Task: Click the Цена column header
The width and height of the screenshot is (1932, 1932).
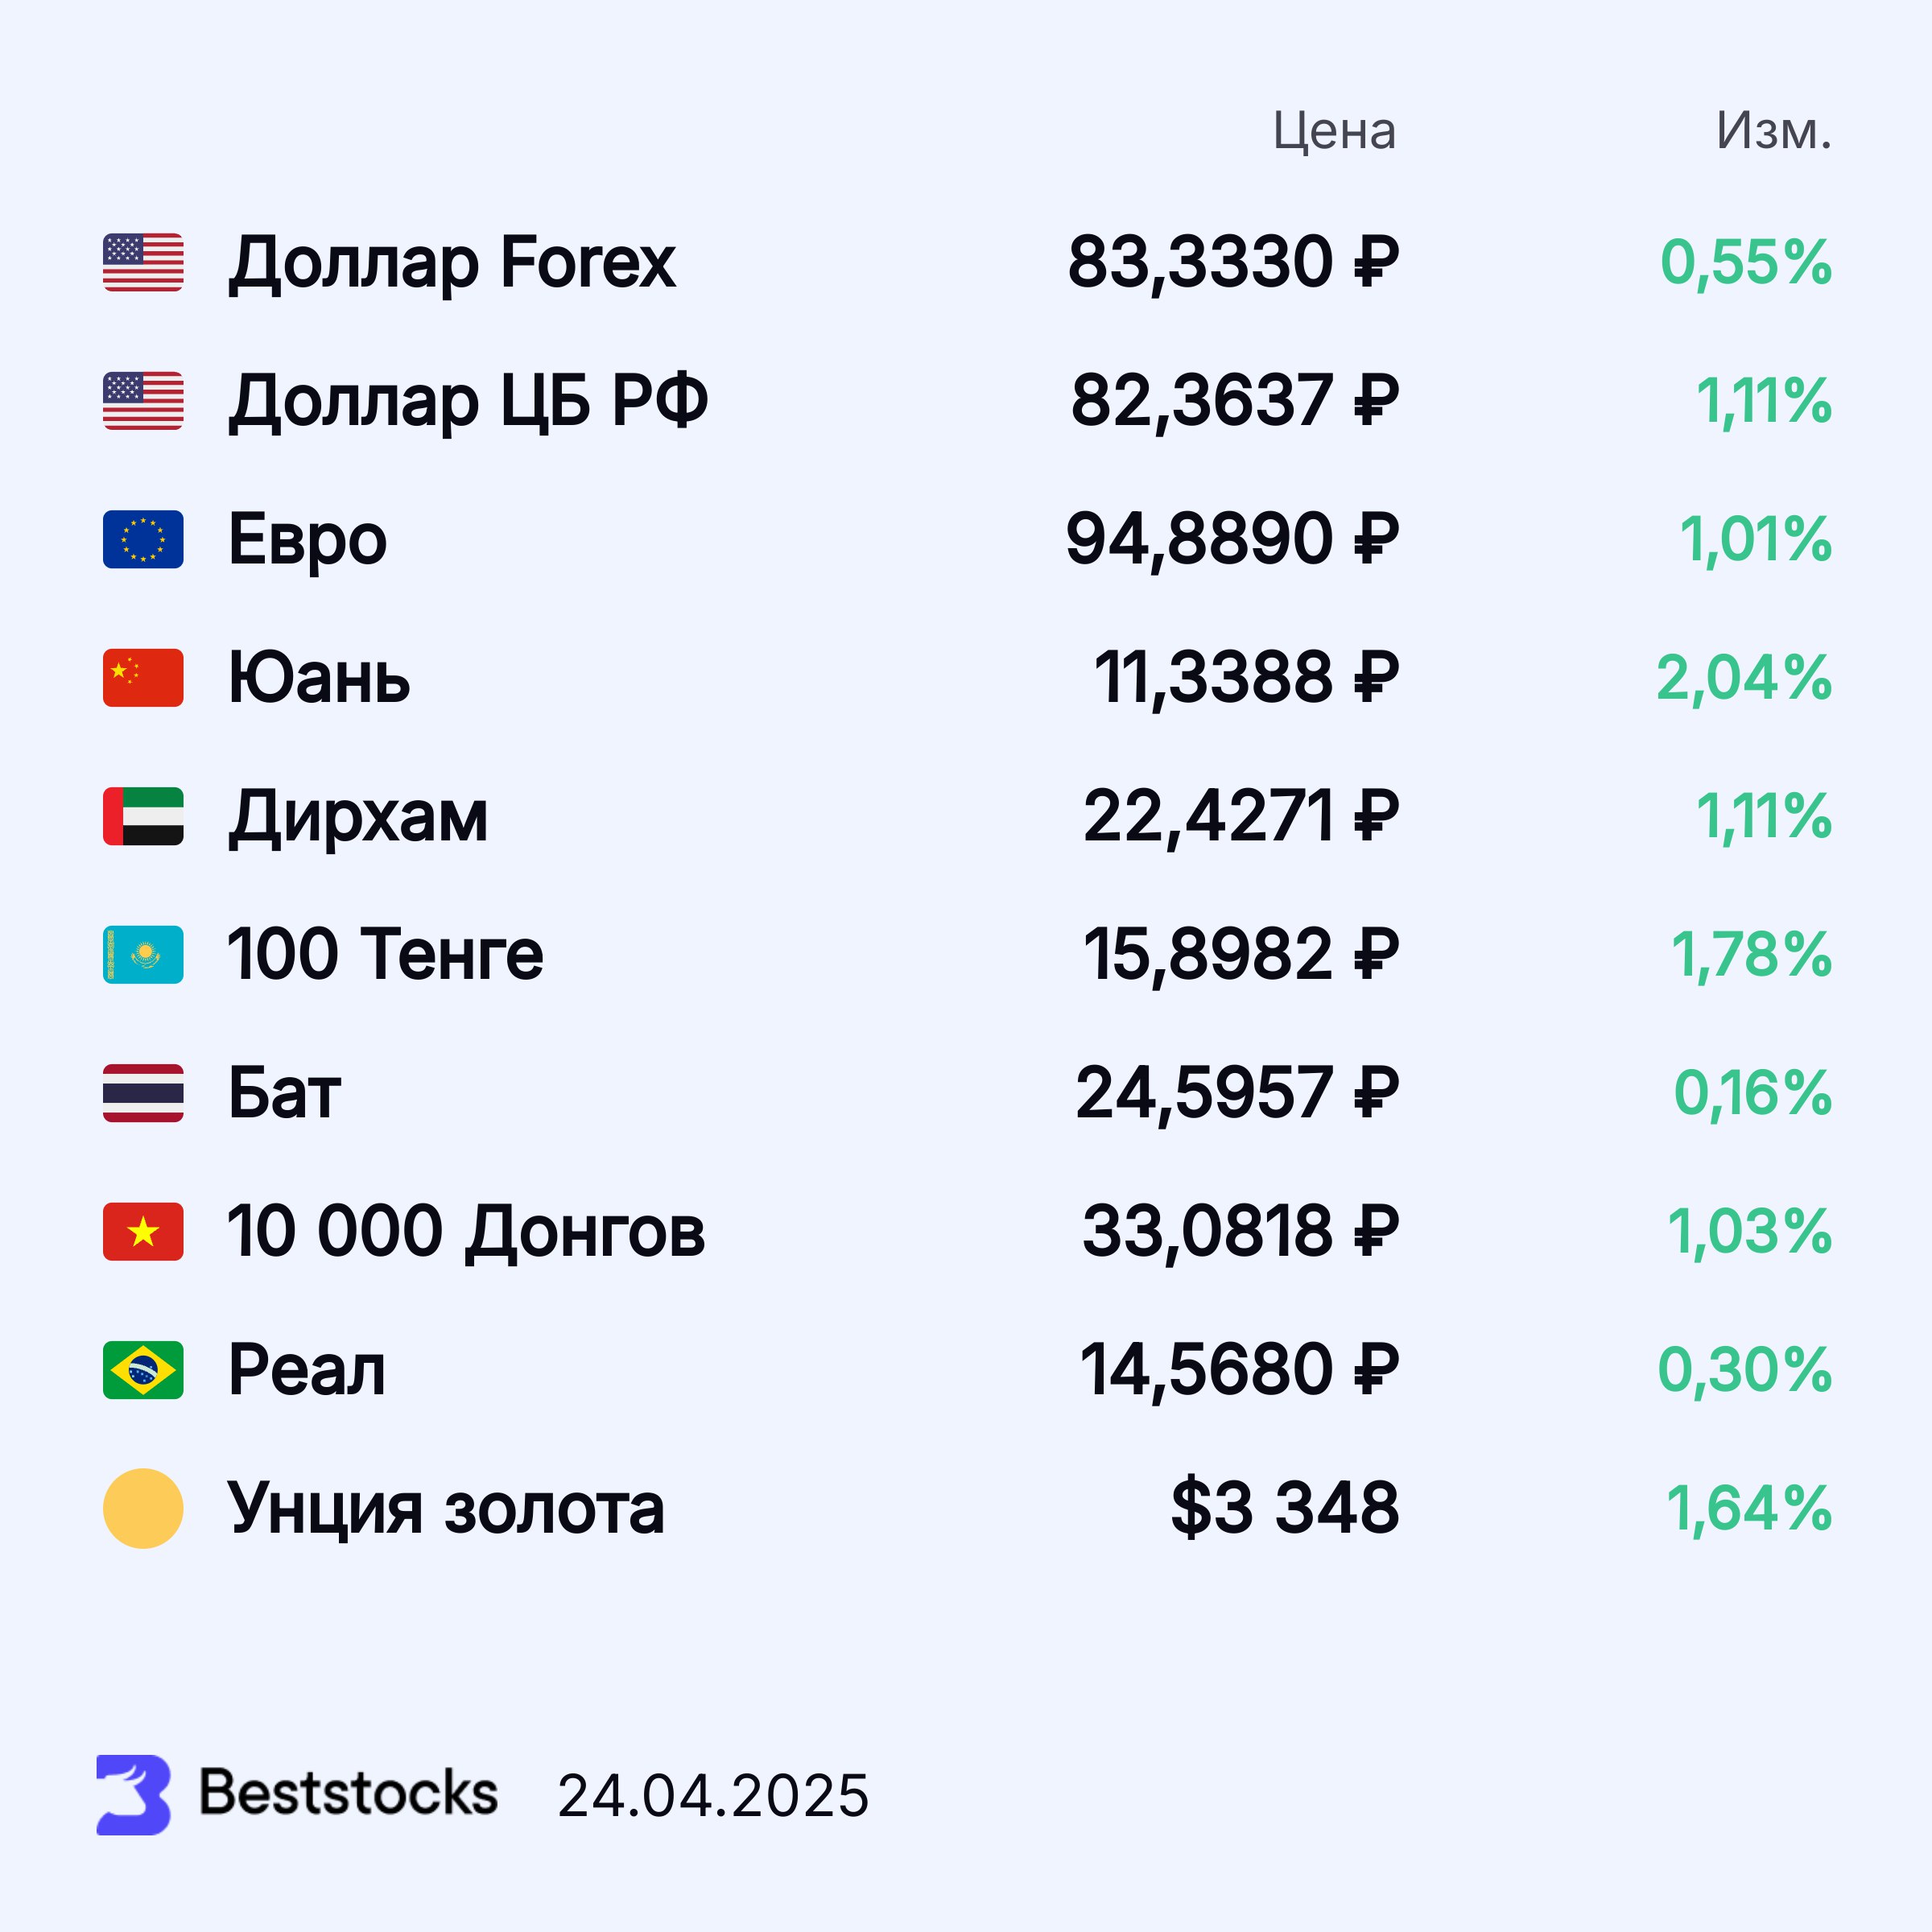Action: point(1334,131)
